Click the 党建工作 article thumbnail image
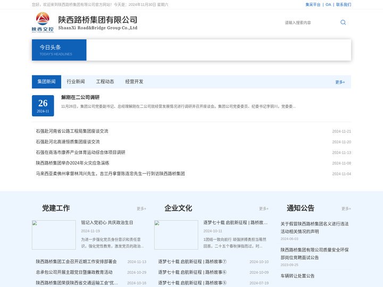Viewport: 383px width, 287px height. (x=54, y=235)
